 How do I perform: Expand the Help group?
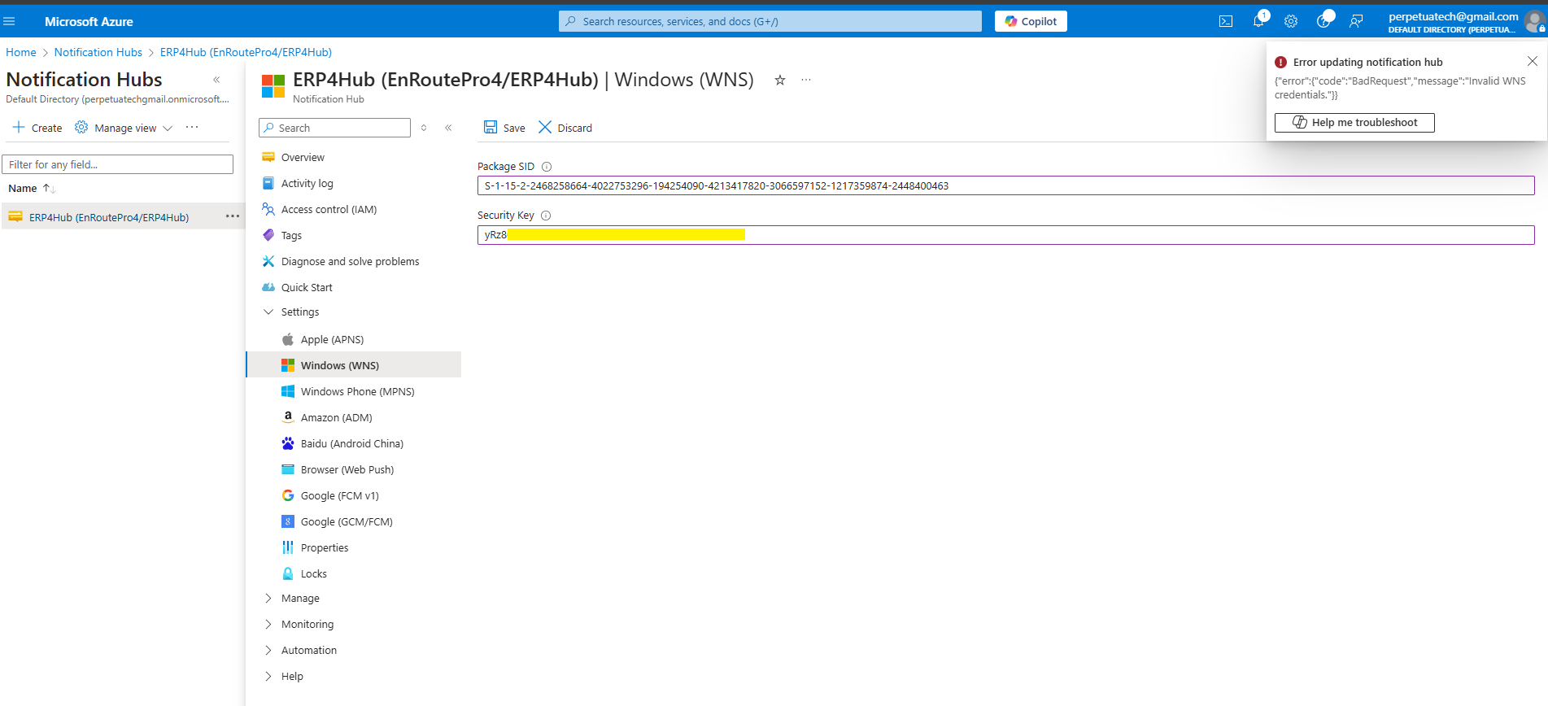pos(292,676)
